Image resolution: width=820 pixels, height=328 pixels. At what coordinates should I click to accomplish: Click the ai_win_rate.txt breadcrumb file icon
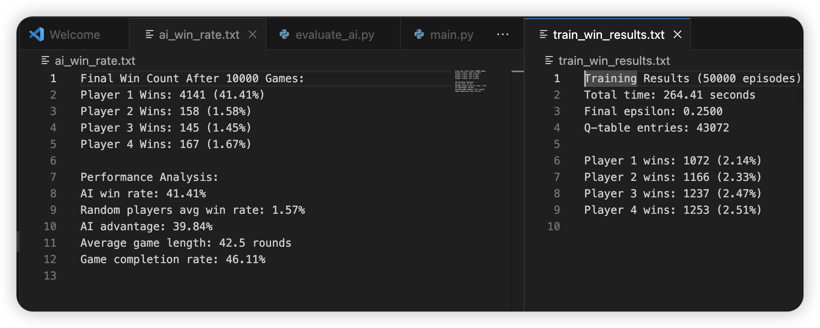point(45,60)
